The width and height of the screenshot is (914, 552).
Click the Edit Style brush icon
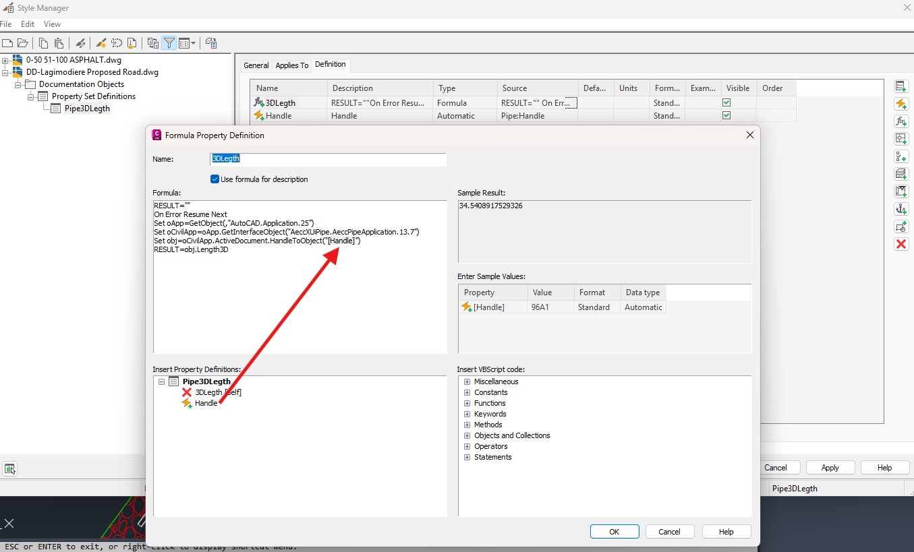[x=80, y=43]
